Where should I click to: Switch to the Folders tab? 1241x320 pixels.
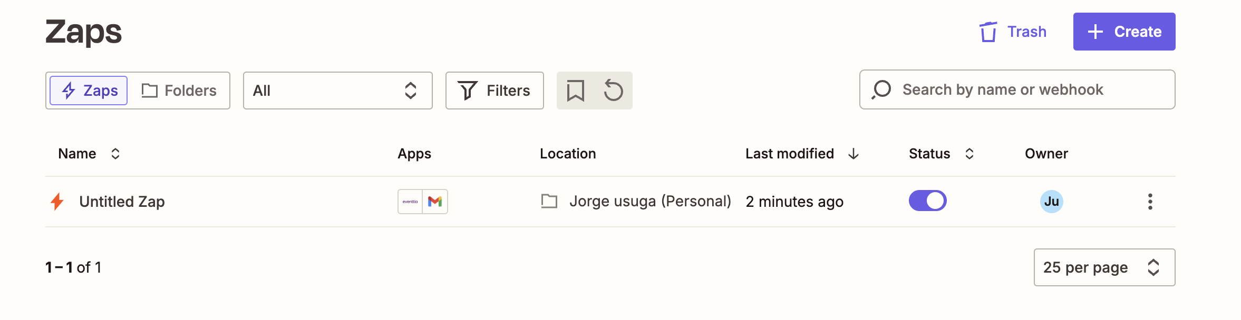click(179, 91)
